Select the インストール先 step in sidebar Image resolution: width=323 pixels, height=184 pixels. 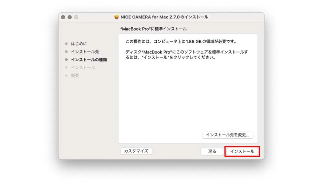(85, 52)
